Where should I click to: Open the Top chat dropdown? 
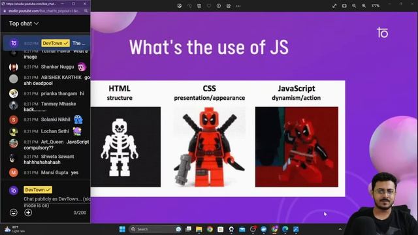(x=24, y=23)
